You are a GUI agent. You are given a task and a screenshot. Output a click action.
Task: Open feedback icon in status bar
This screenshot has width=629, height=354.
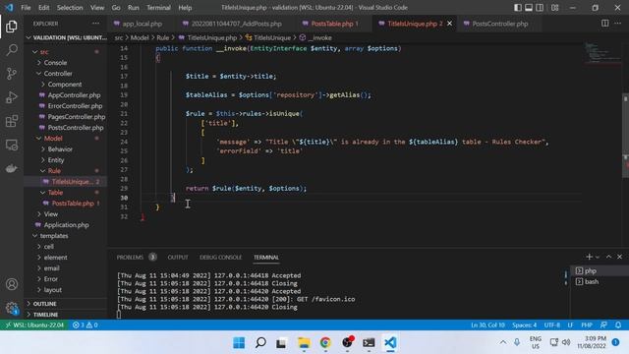pos(603,324)
